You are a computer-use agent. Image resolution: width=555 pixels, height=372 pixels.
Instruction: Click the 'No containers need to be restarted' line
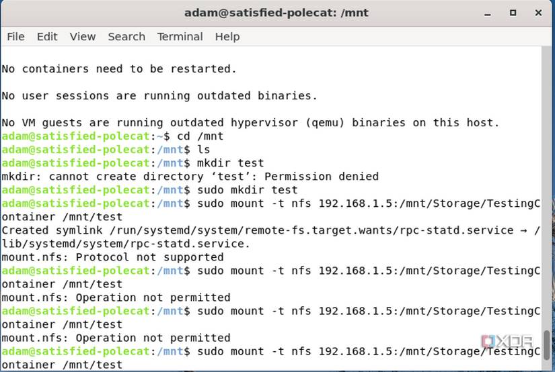click(119, 68)
